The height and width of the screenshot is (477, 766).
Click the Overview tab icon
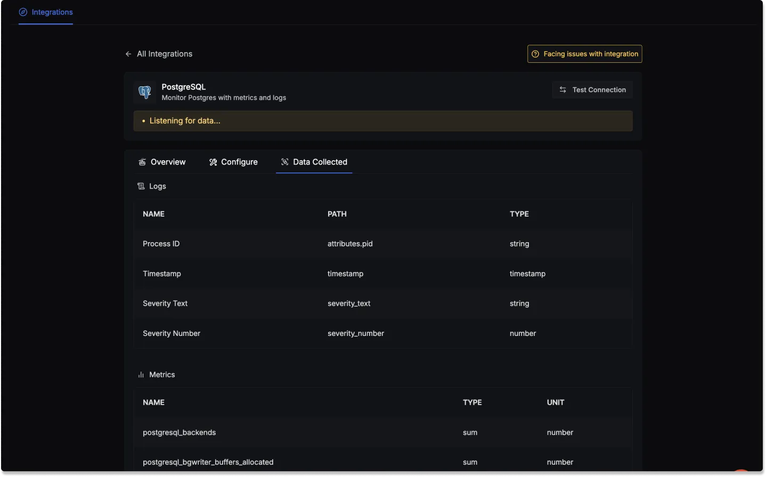click(x=142, y=162)
